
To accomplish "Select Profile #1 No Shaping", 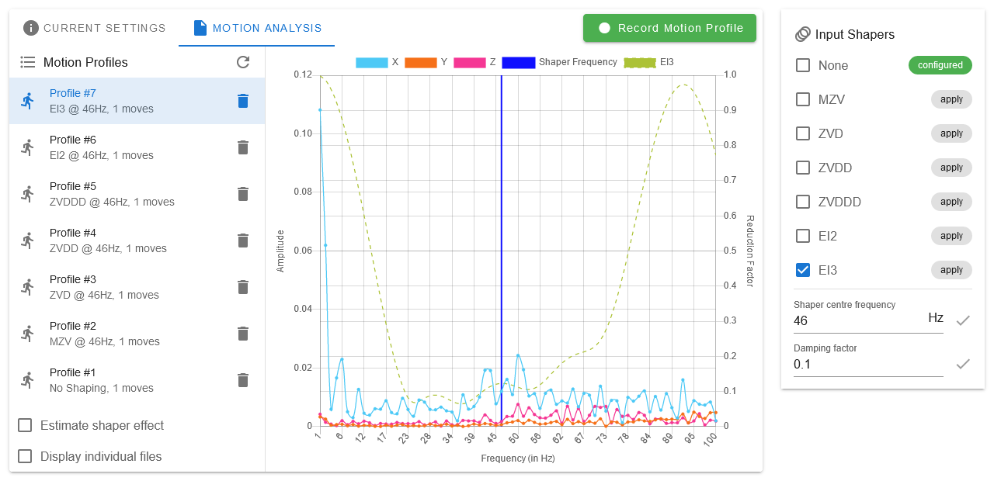I will [x=137, y=380].
